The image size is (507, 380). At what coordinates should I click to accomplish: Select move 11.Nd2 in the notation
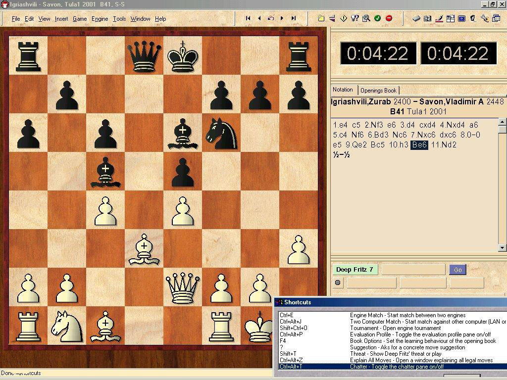point(444,144)
